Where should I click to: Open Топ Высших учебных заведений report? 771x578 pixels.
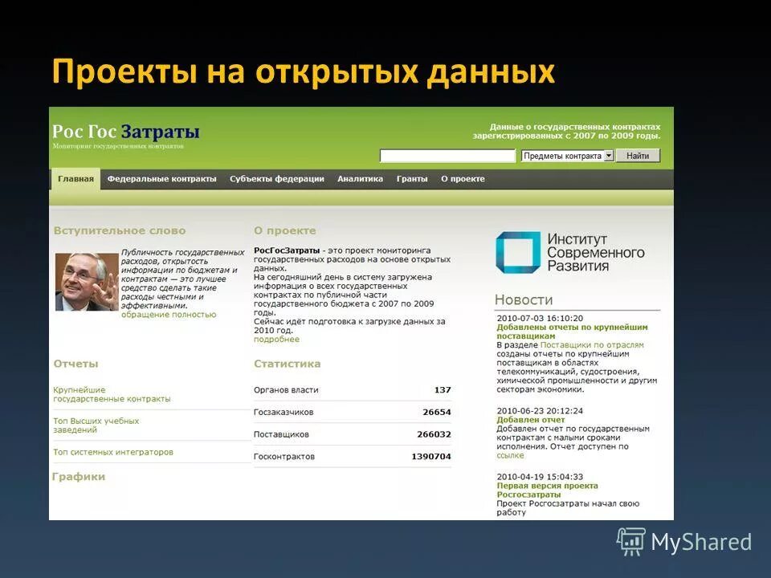96,425
